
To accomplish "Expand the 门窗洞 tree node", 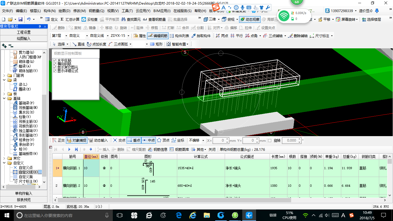I will coord(4,75).
